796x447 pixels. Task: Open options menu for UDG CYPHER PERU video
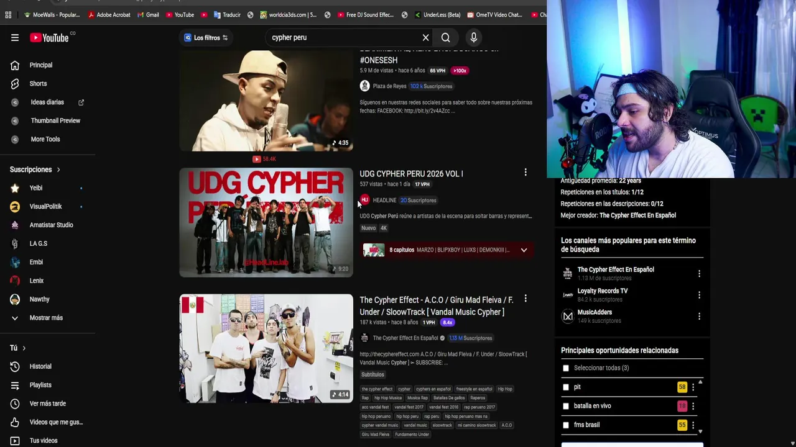pos(525,173)
